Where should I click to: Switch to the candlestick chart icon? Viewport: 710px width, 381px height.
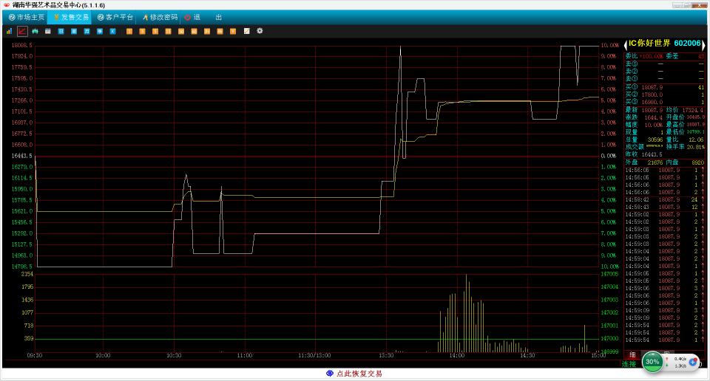35,31
